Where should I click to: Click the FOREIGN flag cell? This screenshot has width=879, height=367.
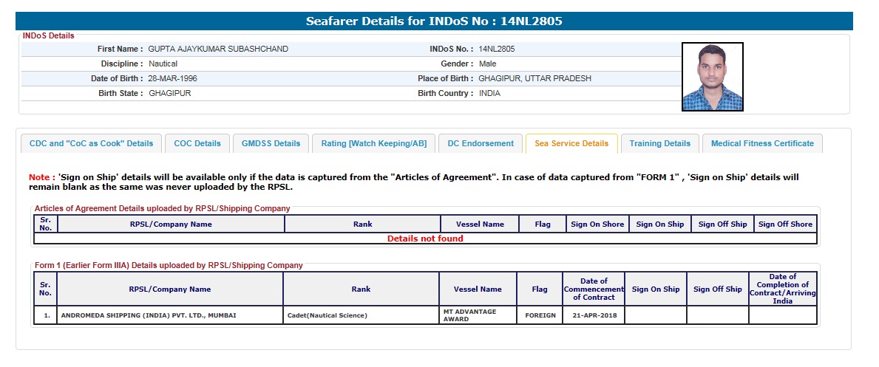click(x=540, y=315)
